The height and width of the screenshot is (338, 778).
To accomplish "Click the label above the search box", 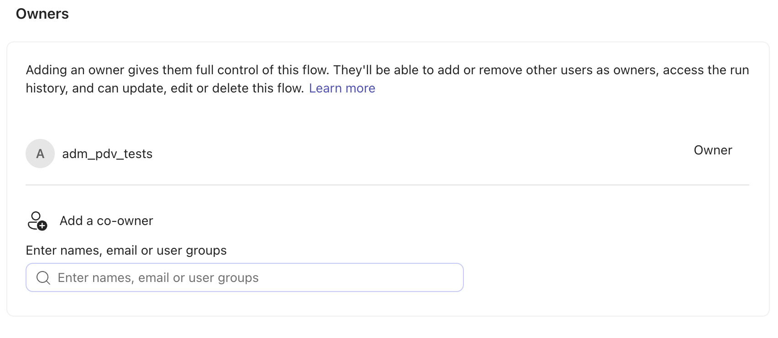I will click(x=126, y=251).
